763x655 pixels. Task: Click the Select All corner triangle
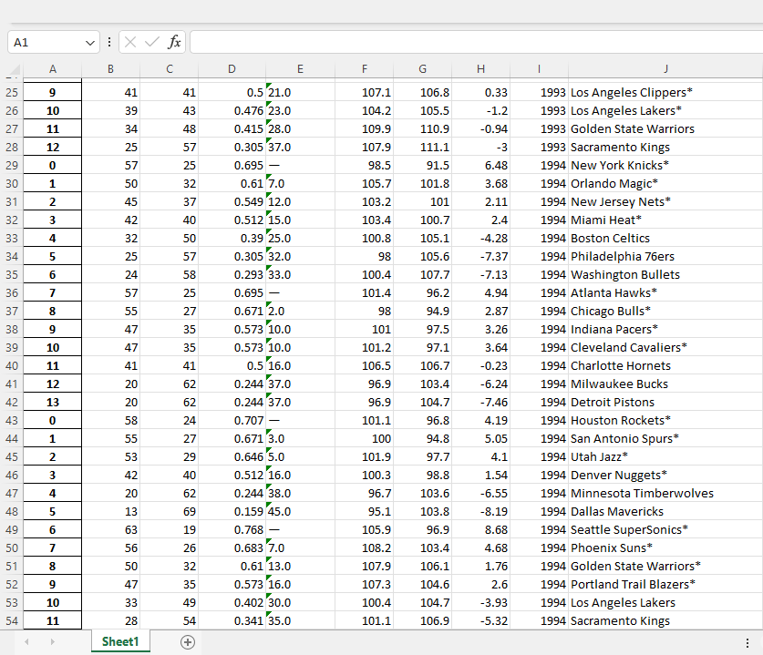[14, 69]
